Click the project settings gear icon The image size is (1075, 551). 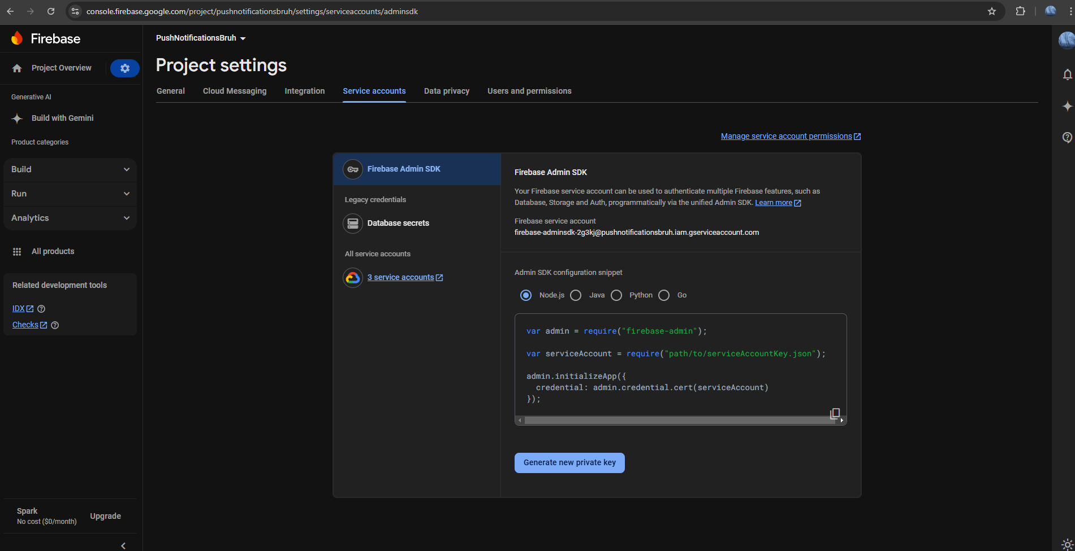click(x=125, y=68)
